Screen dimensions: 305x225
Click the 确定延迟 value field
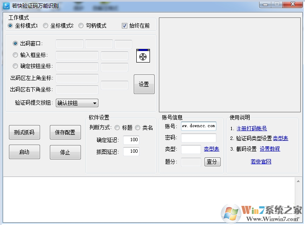131,140
